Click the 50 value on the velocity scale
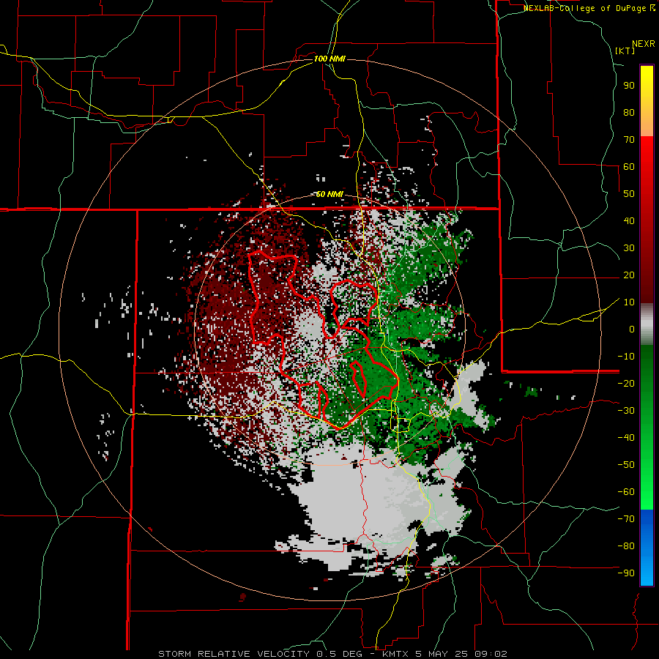This screenshot has height=659, width=659. [x=629, y=194]
